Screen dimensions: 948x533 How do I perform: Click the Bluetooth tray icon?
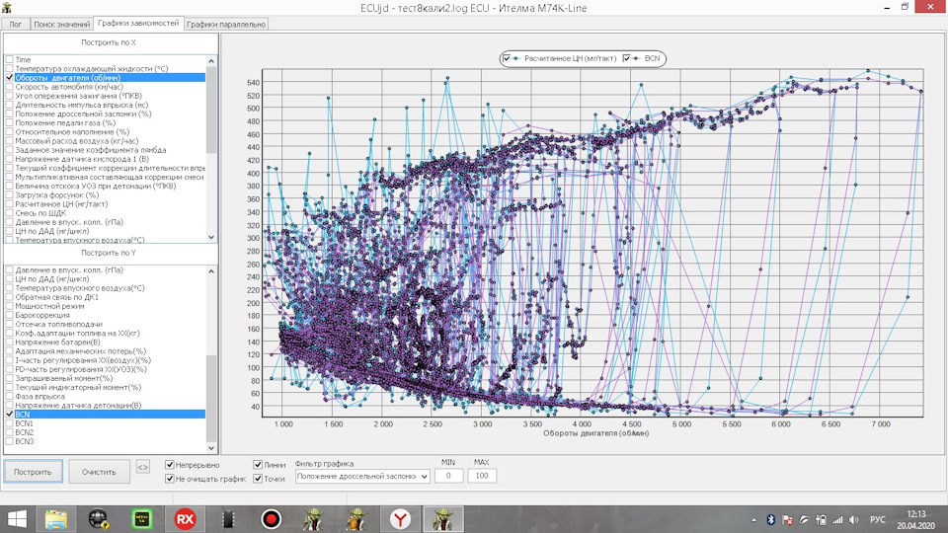[770, 518]
